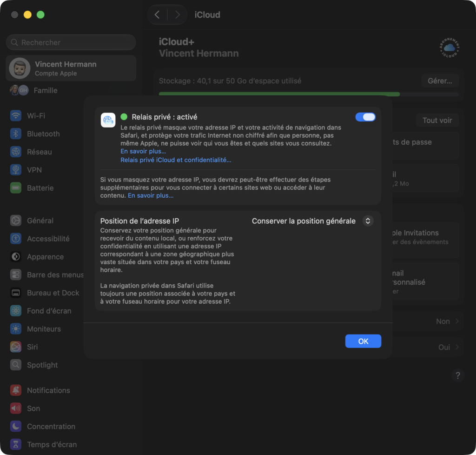The height and width of the screenshot is (455, 476).
Task: Select the Temps d'écran hourglass icon
Action: 16,444
